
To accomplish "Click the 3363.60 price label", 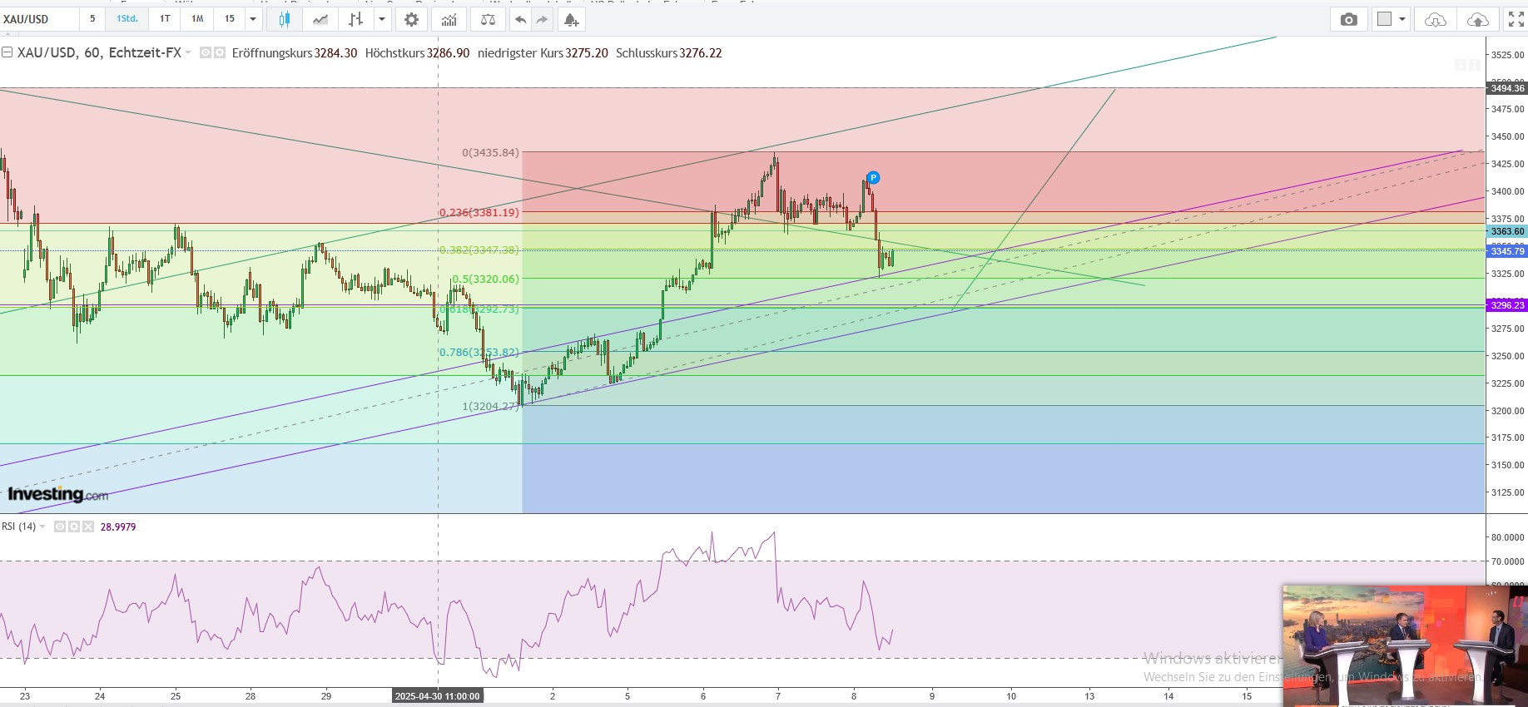I will pos(1507,232).
